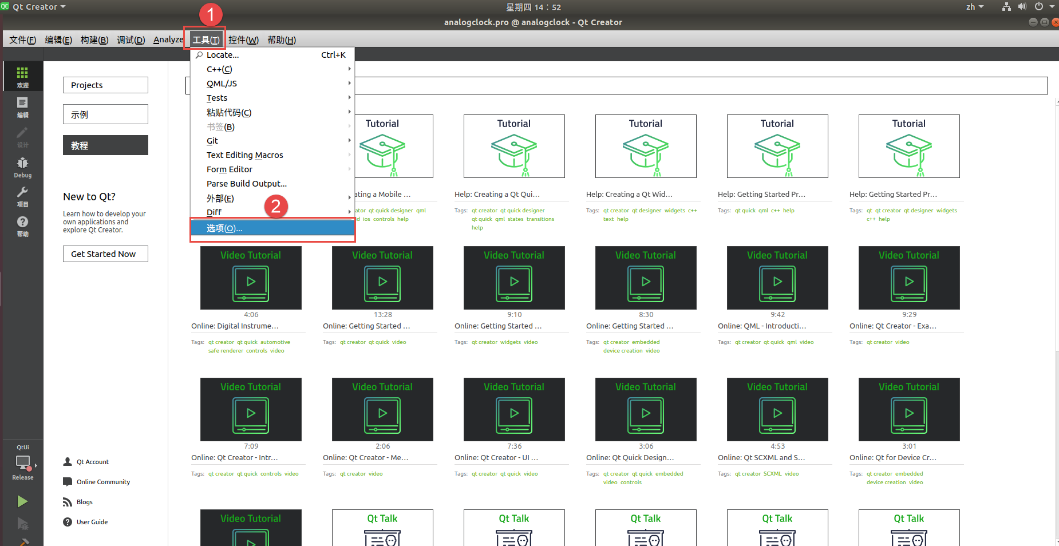Open the 调试(D) menu

click(131, 39)
